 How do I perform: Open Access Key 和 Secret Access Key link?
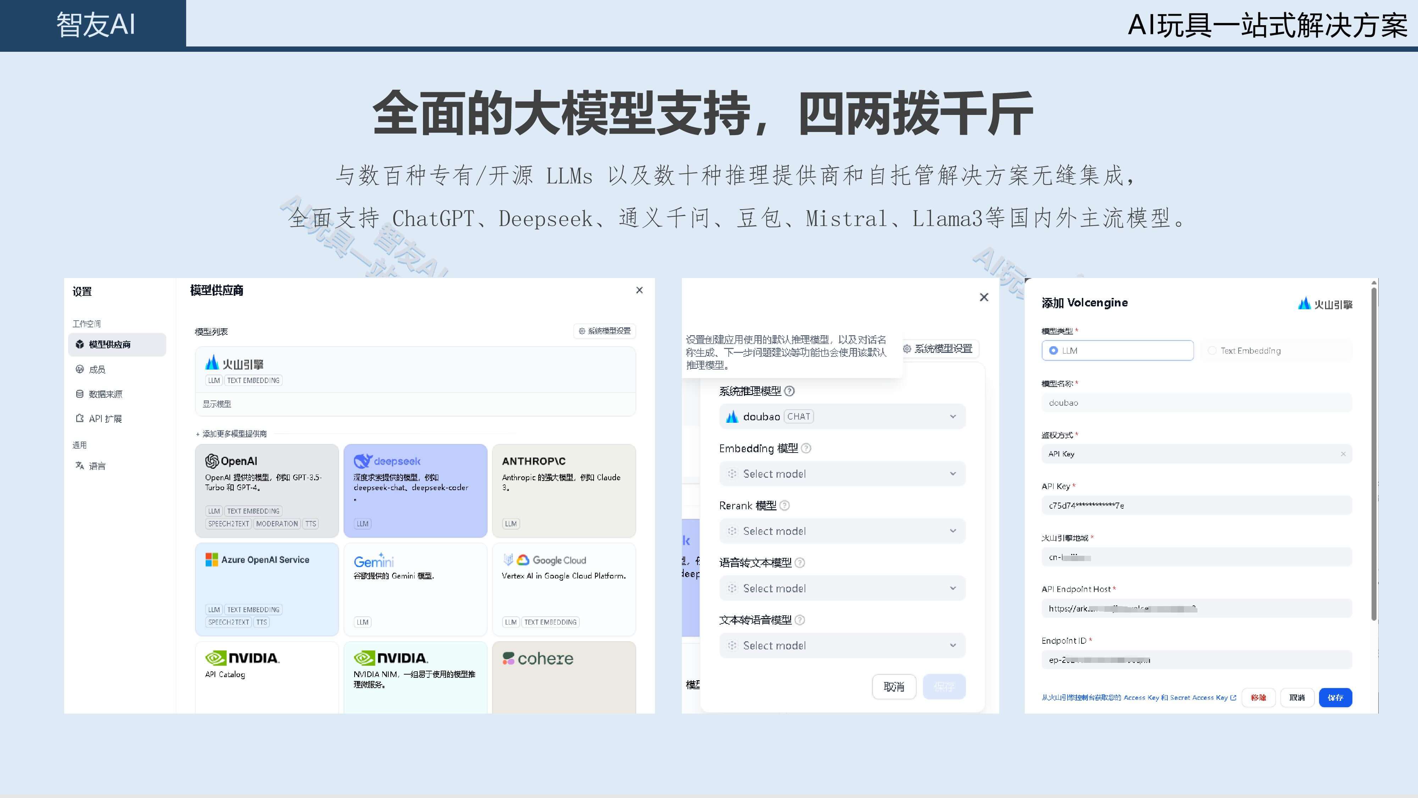(1138, 697)
